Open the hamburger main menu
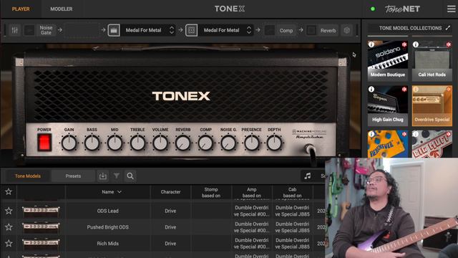The image size is (458, 258). pos(452,9)
